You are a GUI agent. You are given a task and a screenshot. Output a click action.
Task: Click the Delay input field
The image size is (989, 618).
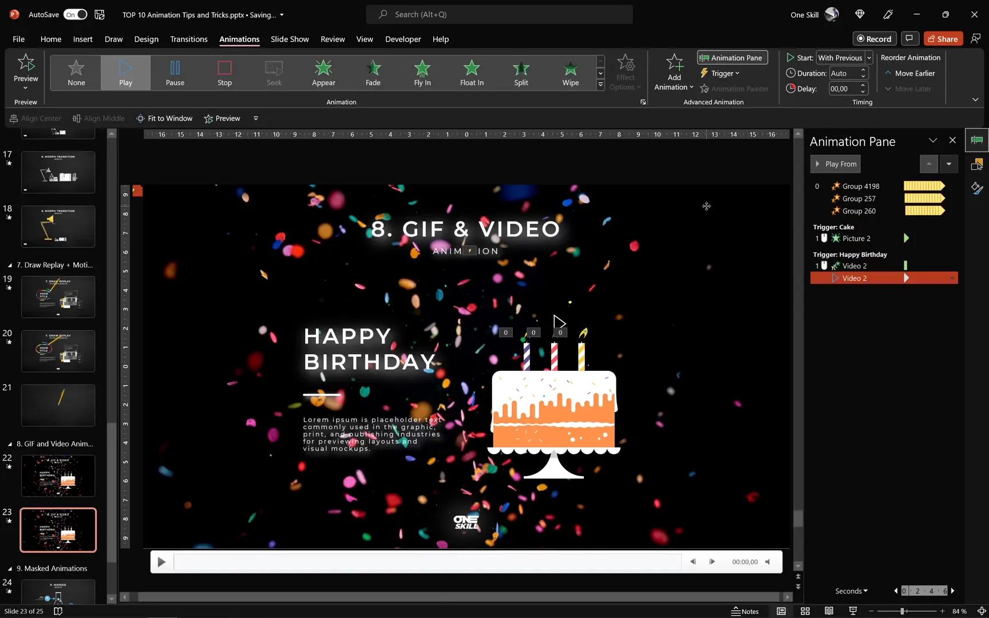click(844, 89)
